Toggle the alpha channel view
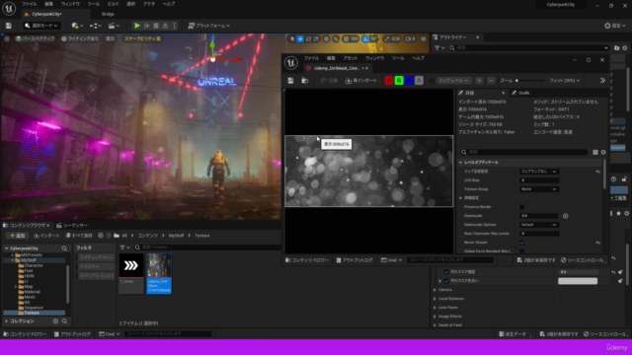Viewport: 632px width, 355px height. tap(419, 81)
